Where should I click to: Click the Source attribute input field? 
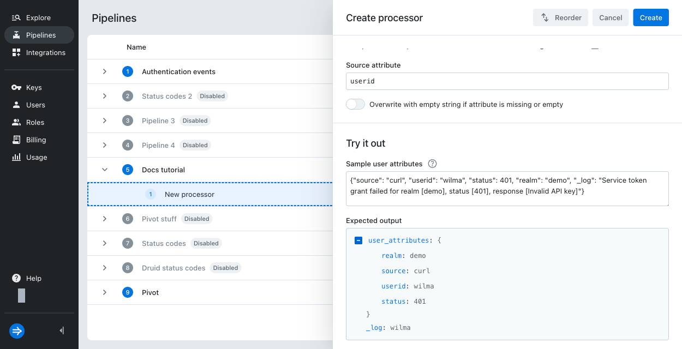pos(507,81)
